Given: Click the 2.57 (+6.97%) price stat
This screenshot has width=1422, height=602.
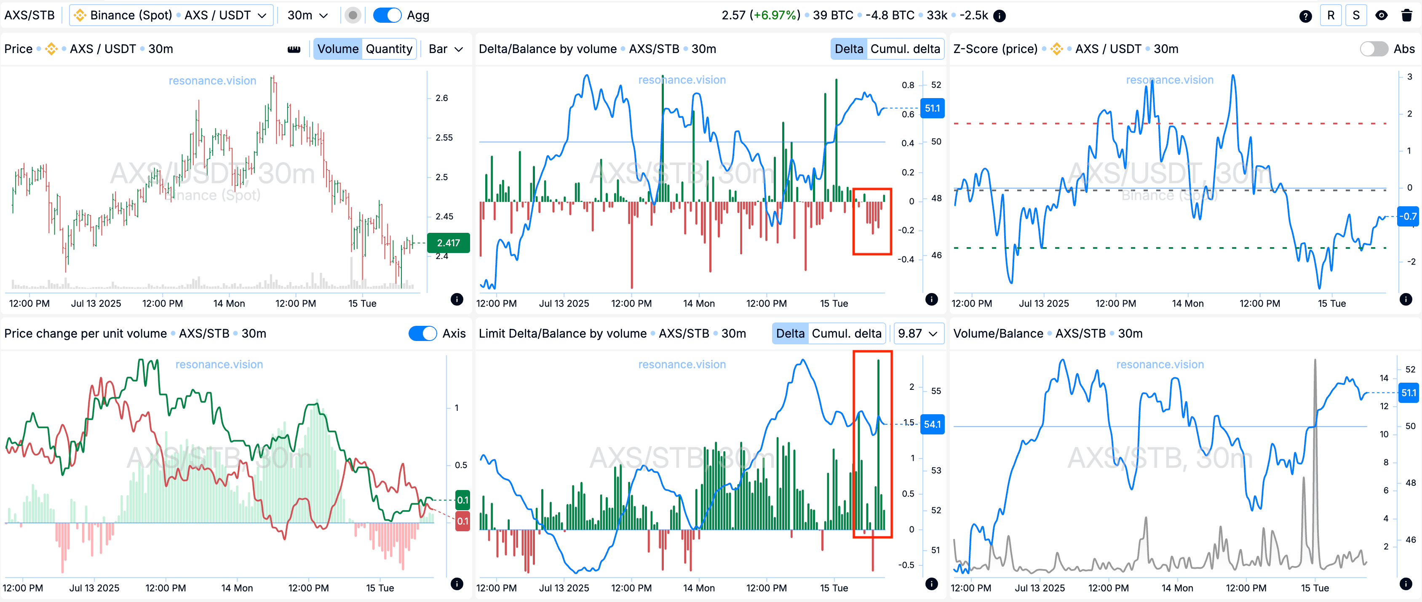Looking at the screenshot, I should 761,16.
